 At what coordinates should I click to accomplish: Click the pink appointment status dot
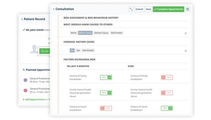click(25, 90)
